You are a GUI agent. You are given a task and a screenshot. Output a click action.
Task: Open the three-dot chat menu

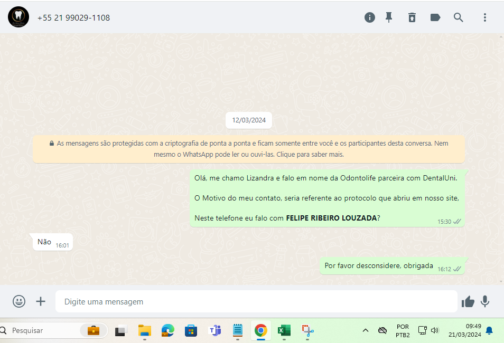[x=484, y=17]
